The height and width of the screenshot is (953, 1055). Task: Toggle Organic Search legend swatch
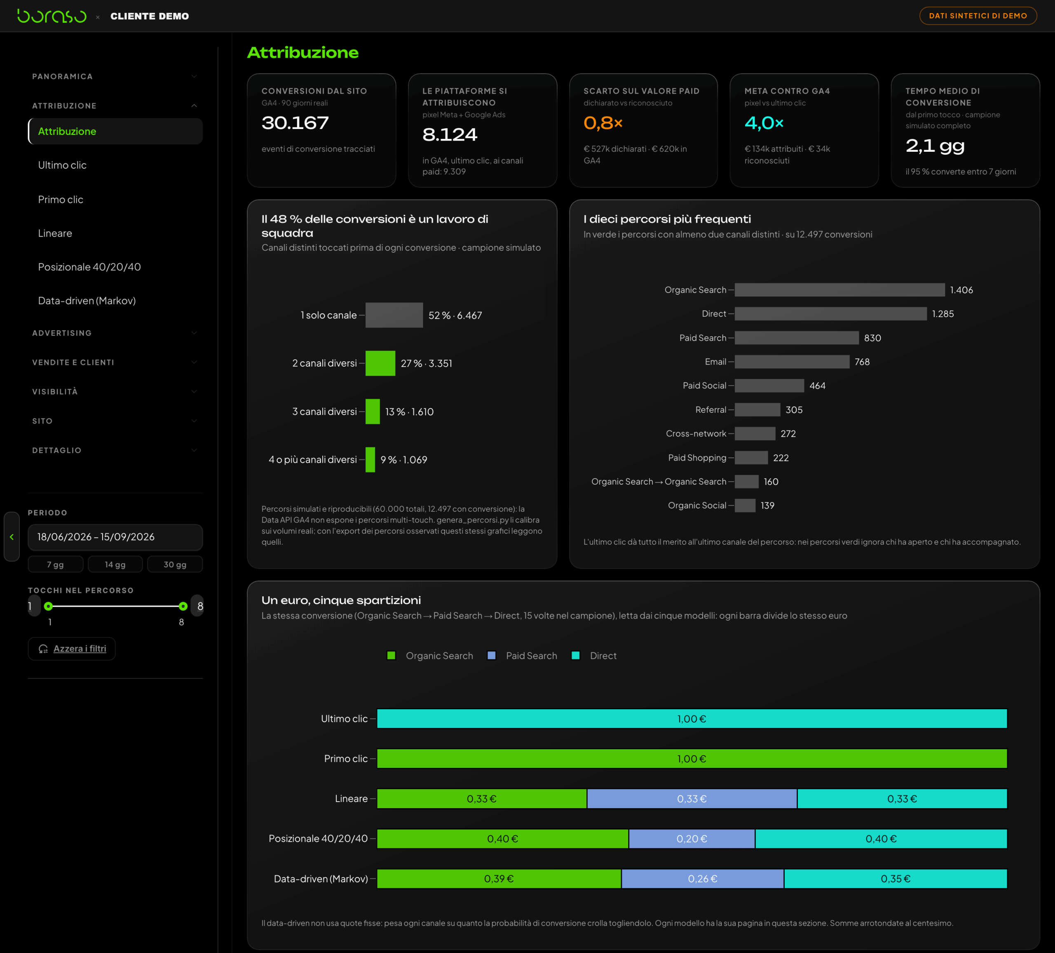point(391,656)
